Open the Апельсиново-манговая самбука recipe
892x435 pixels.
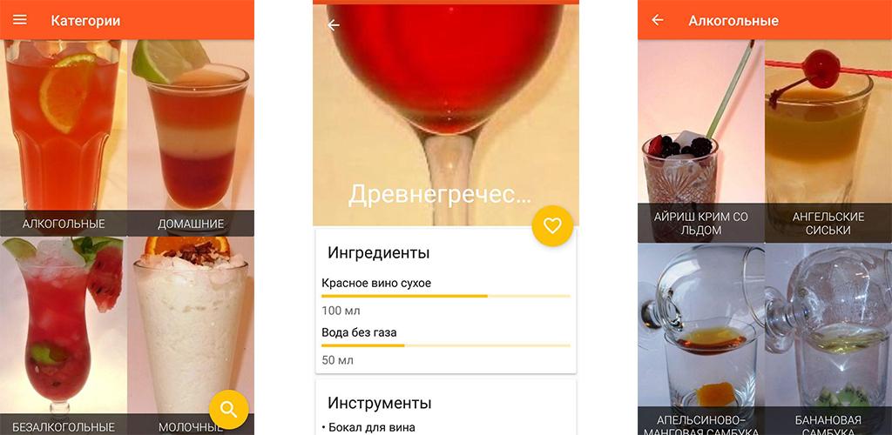pos(701,339)
